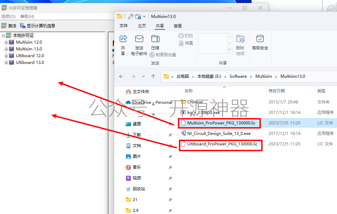Select Ultiboard 12.0 in the license tree
Image resolution: width=337 pixels, height=214 pixels.
tap(30, 56)
